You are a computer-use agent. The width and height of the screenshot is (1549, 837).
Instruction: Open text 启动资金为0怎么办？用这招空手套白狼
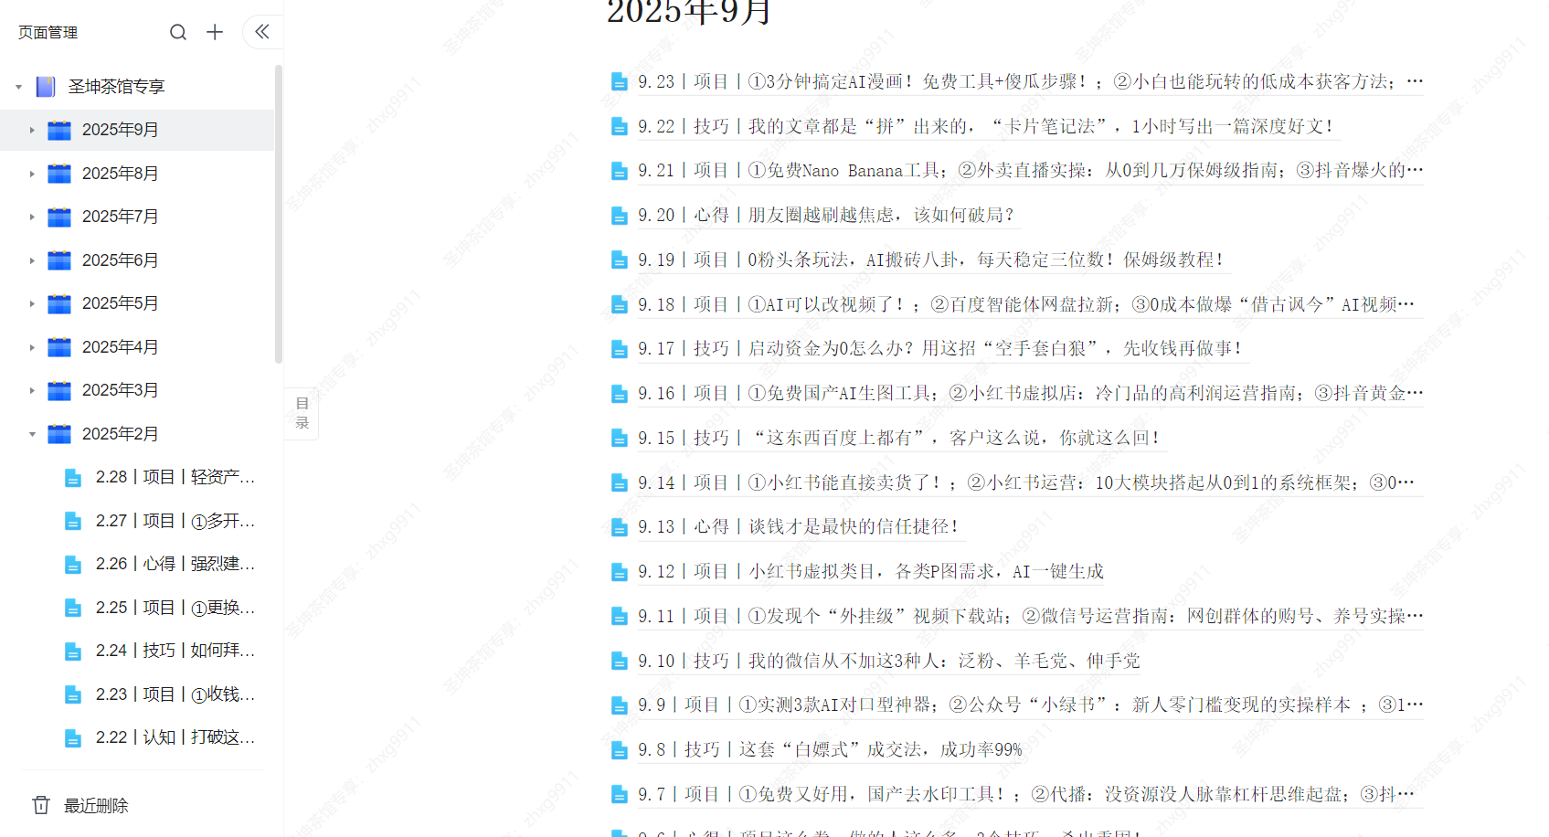point(995,348)
